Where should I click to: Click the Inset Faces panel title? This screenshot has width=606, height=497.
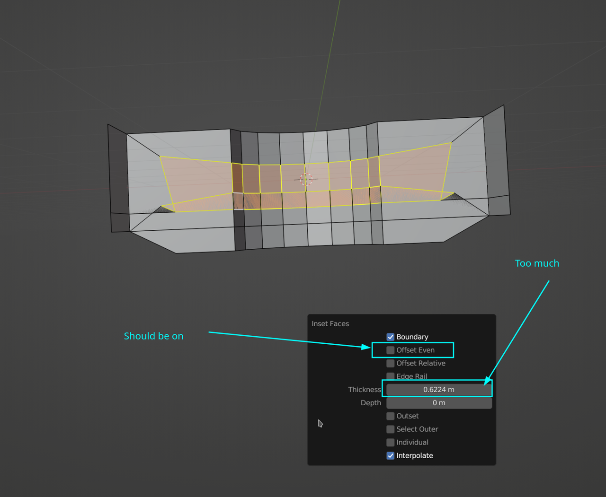pos(330,323)
